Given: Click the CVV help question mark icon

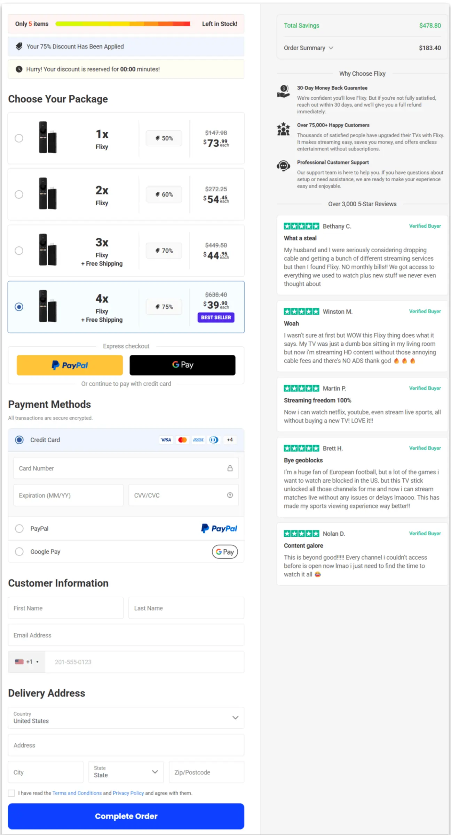Looking at the screenshot, I should (x=230, y=495).
